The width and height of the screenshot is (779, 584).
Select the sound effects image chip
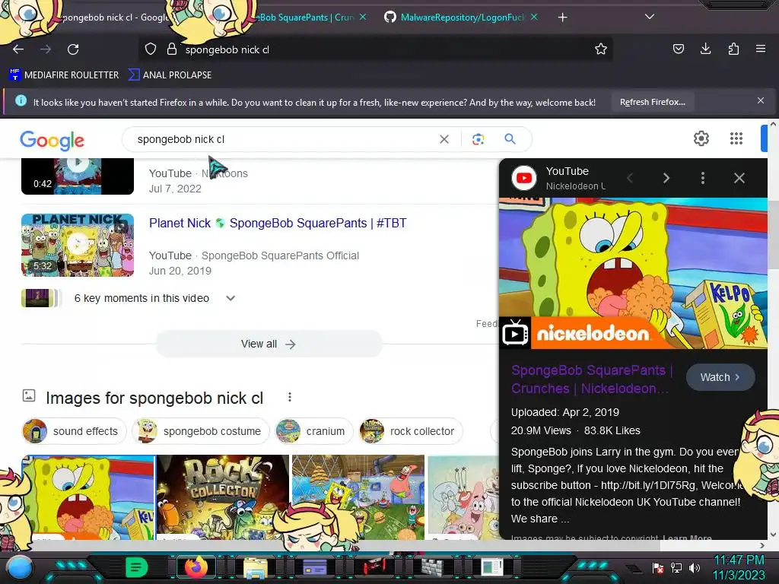74,431
